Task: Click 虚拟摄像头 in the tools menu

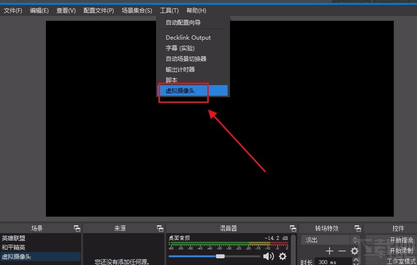Action: coord(193,90)
